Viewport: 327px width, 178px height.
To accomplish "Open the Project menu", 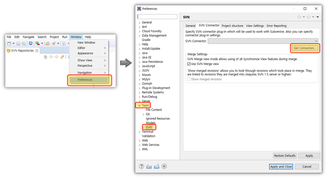I will point(54,37).
